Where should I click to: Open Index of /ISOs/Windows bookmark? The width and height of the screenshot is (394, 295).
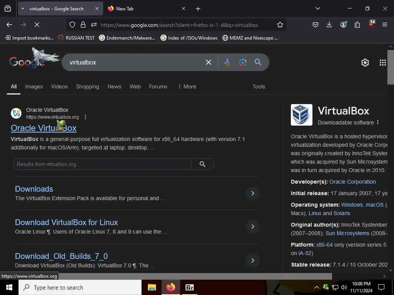click(189, 38)
